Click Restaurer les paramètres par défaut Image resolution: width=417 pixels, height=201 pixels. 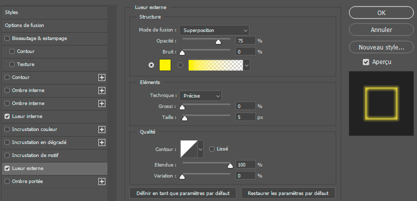(288, 192)
